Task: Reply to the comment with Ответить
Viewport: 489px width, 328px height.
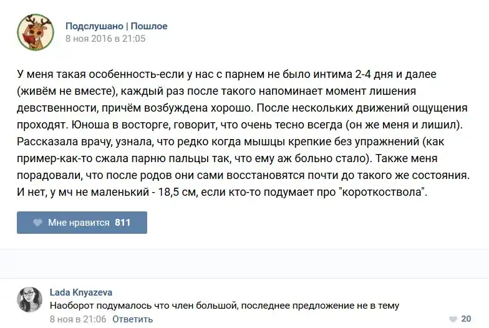Action: tap(133, 319)
